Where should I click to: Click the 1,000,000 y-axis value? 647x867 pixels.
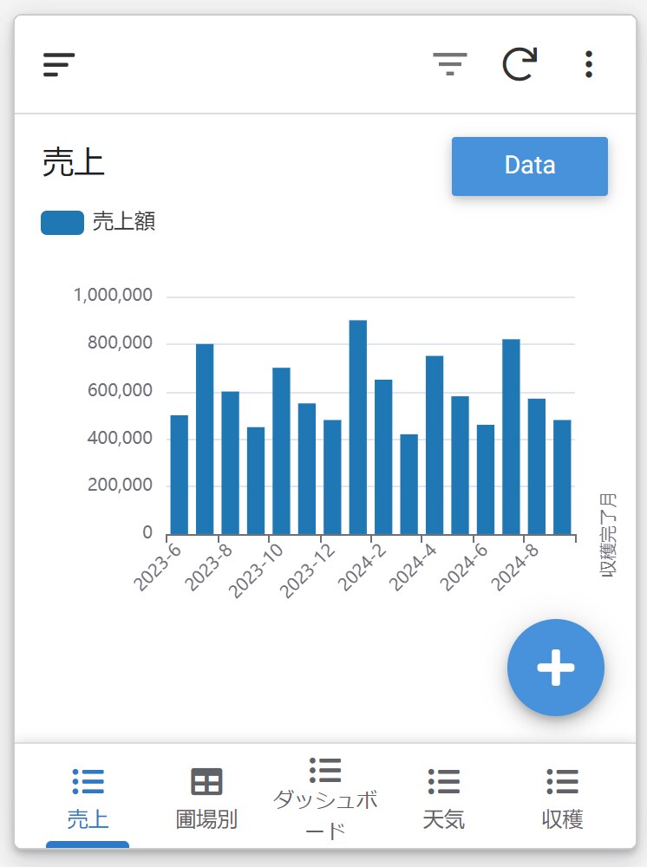tap(113, 295)
